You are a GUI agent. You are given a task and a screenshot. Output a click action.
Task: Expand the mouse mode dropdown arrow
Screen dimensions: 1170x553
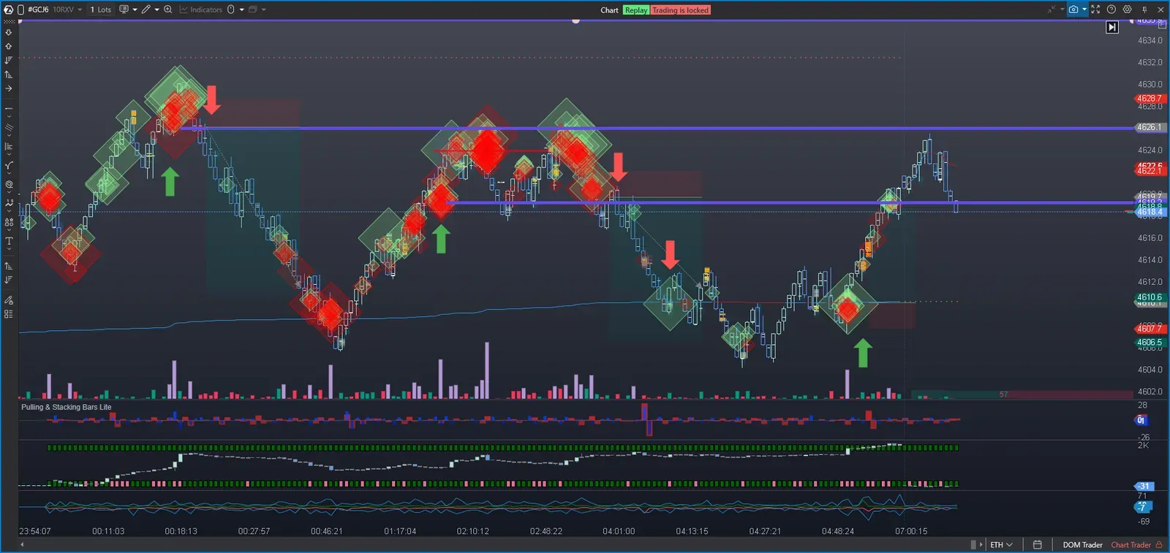(241, 9)
